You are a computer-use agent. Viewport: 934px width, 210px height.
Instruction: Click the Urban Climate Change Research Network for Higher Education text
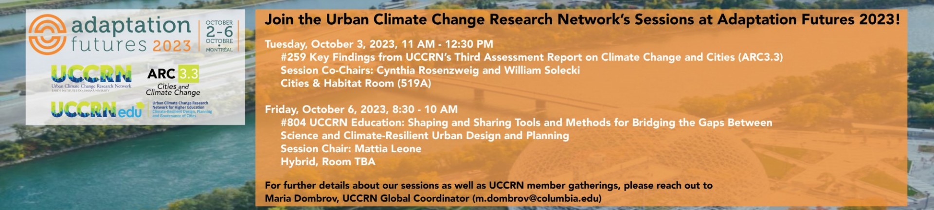click(180, 105)
